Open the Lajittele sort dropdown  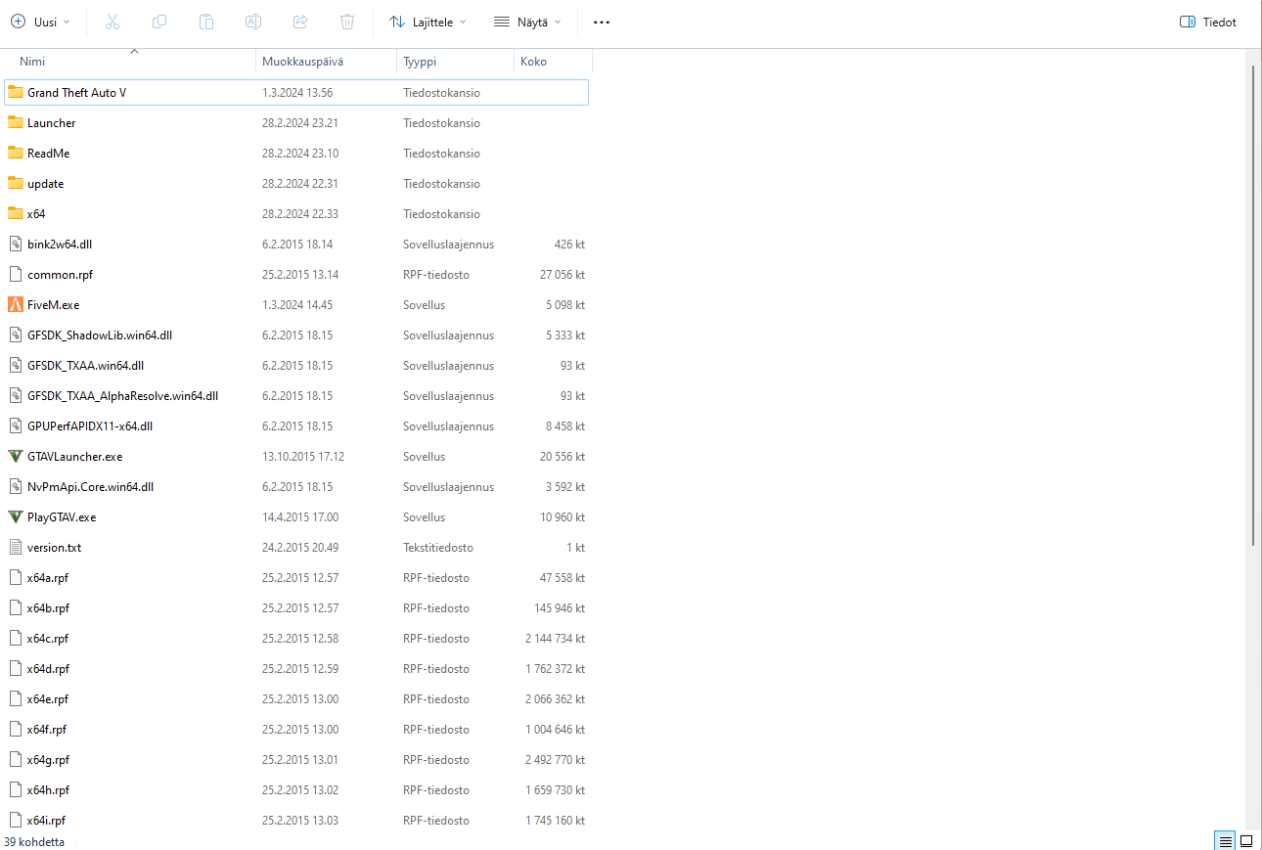(428, 22)
